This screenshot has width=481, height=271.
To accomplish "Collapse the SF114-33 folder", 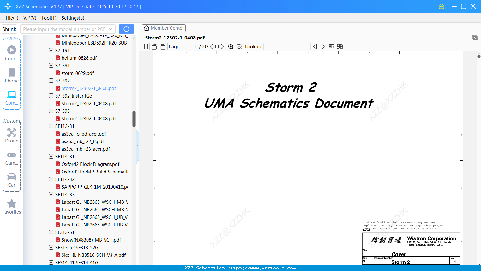I will [51, 194].
